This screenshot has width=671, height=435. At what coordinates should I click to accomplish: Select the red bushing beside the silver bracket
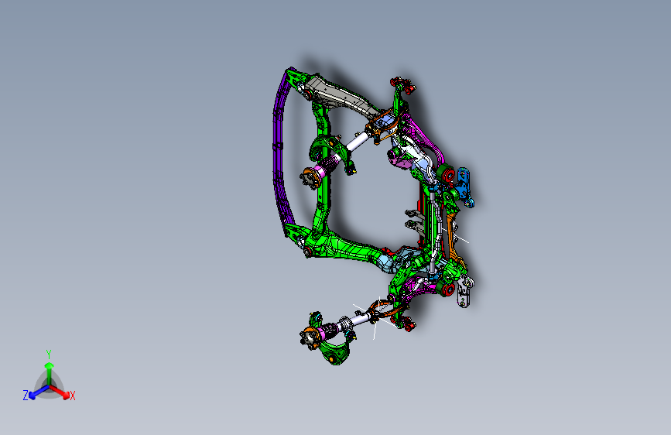click(x=447, y=289)
